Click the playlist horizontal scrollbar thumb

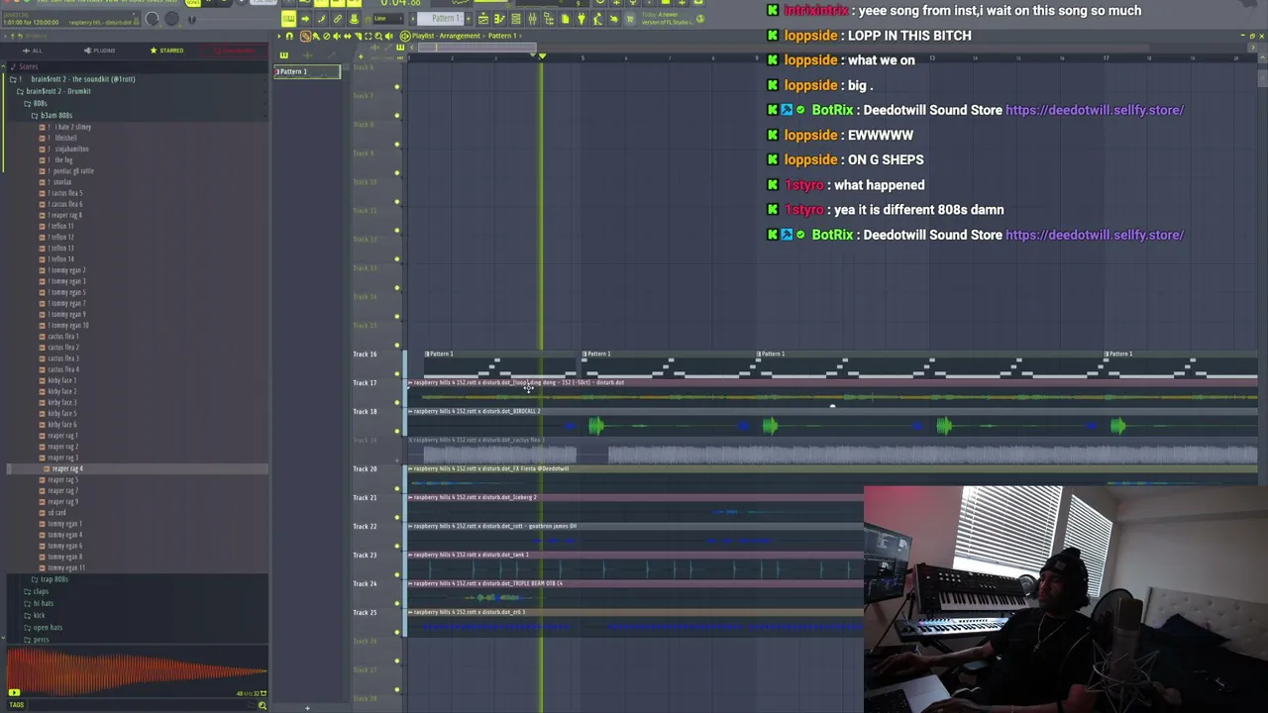click(477, 48)
